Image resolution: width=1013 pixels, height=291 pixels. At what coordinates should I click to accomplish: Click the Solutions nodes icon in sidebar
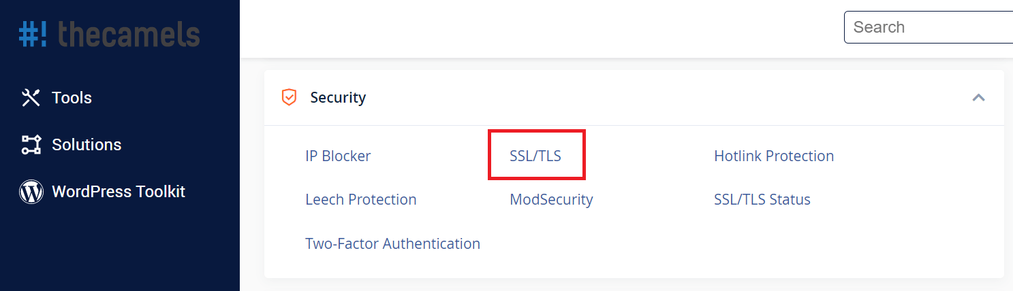click(x=31, y=145)
